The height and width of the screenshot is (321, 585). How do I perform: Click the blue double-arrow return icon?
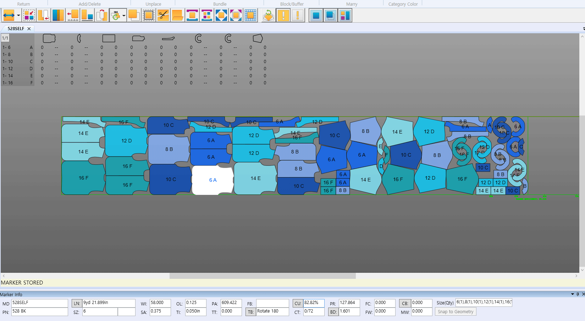(9, 16)
